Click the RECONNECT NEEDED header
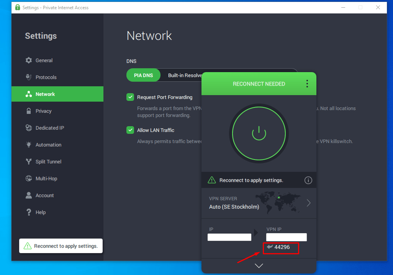 coord(259,84)
